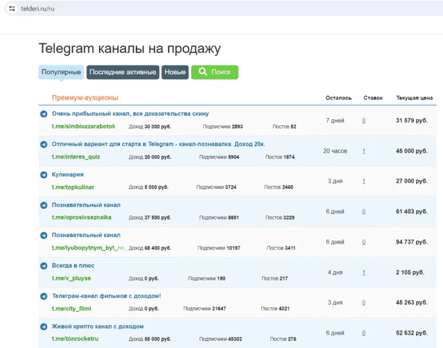Click the Текущая цена column header
Image resolution: width=443 pixels, height=348 pixels.
click(x=414, y=98)
